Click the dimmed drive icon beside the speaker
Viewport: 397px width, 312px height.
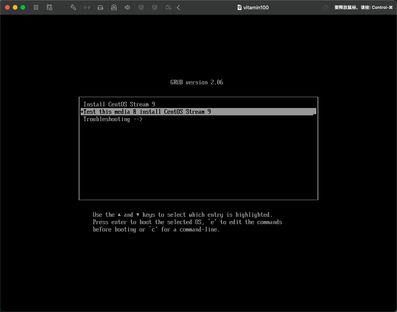click(141, 8)
